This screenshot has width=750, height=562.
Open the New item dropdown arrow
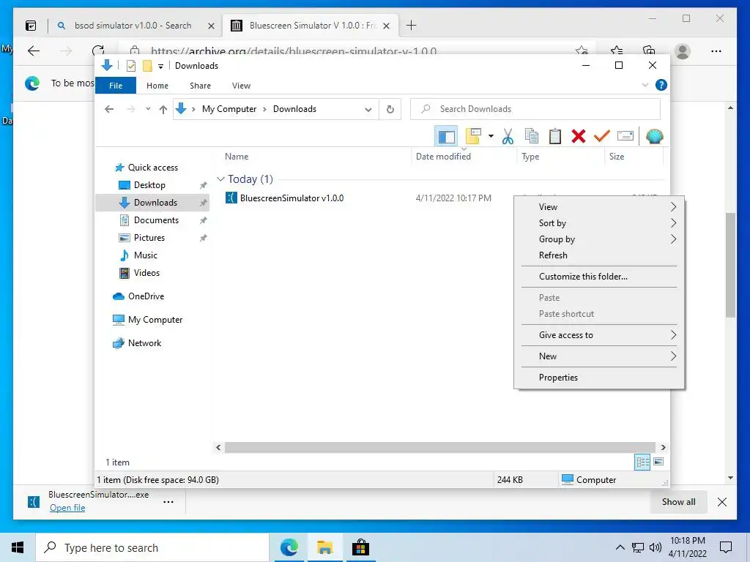491,137
